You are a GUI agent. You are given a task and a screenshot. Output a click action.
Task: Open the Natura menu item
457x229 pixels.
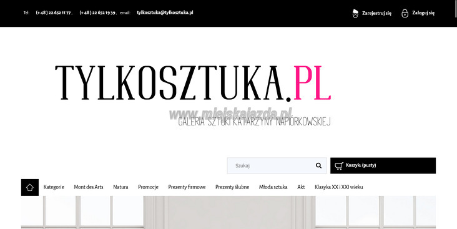pos(120,187)
